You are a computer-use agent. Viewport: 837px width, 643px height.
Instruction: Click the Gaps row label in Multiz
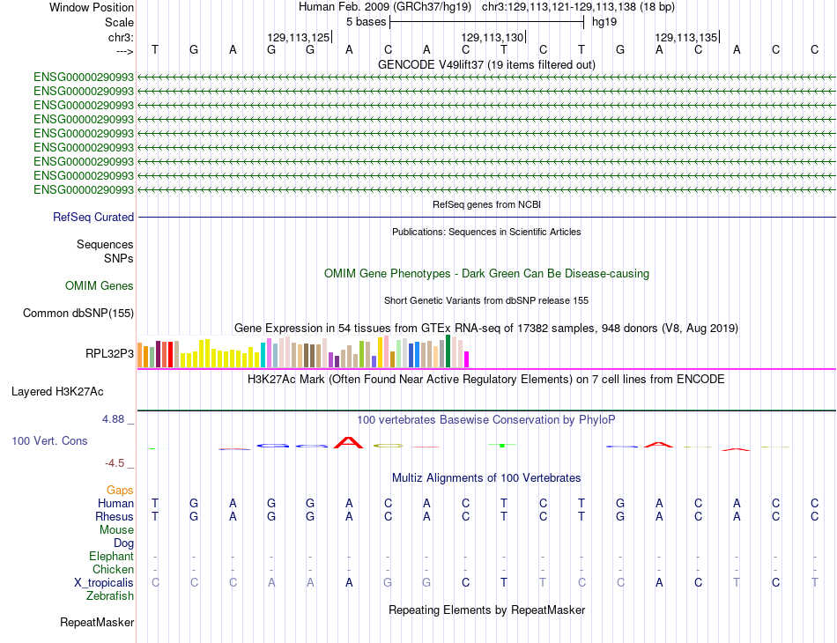(x=120, y=490)
